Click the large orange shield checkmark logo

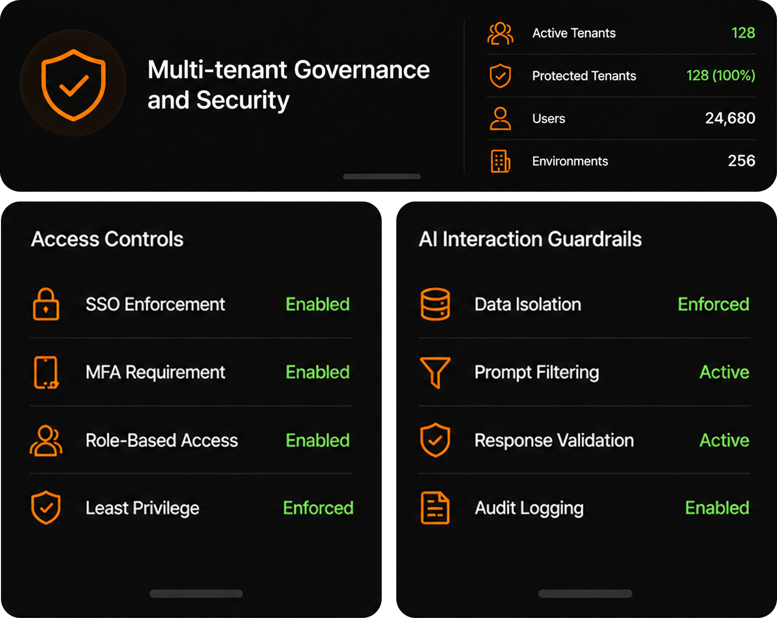(74, 84)
